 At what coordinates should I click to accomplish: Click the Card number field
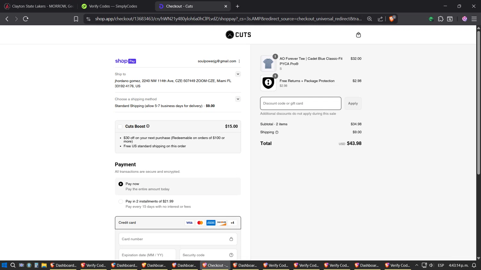(178, 239)
